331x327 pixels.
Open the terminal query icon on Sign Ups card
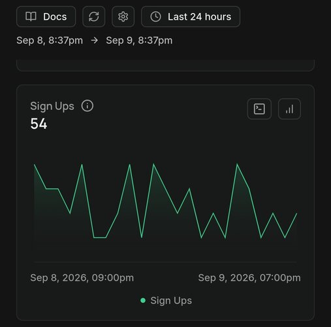pyautogui.click(x=259, y=109)
